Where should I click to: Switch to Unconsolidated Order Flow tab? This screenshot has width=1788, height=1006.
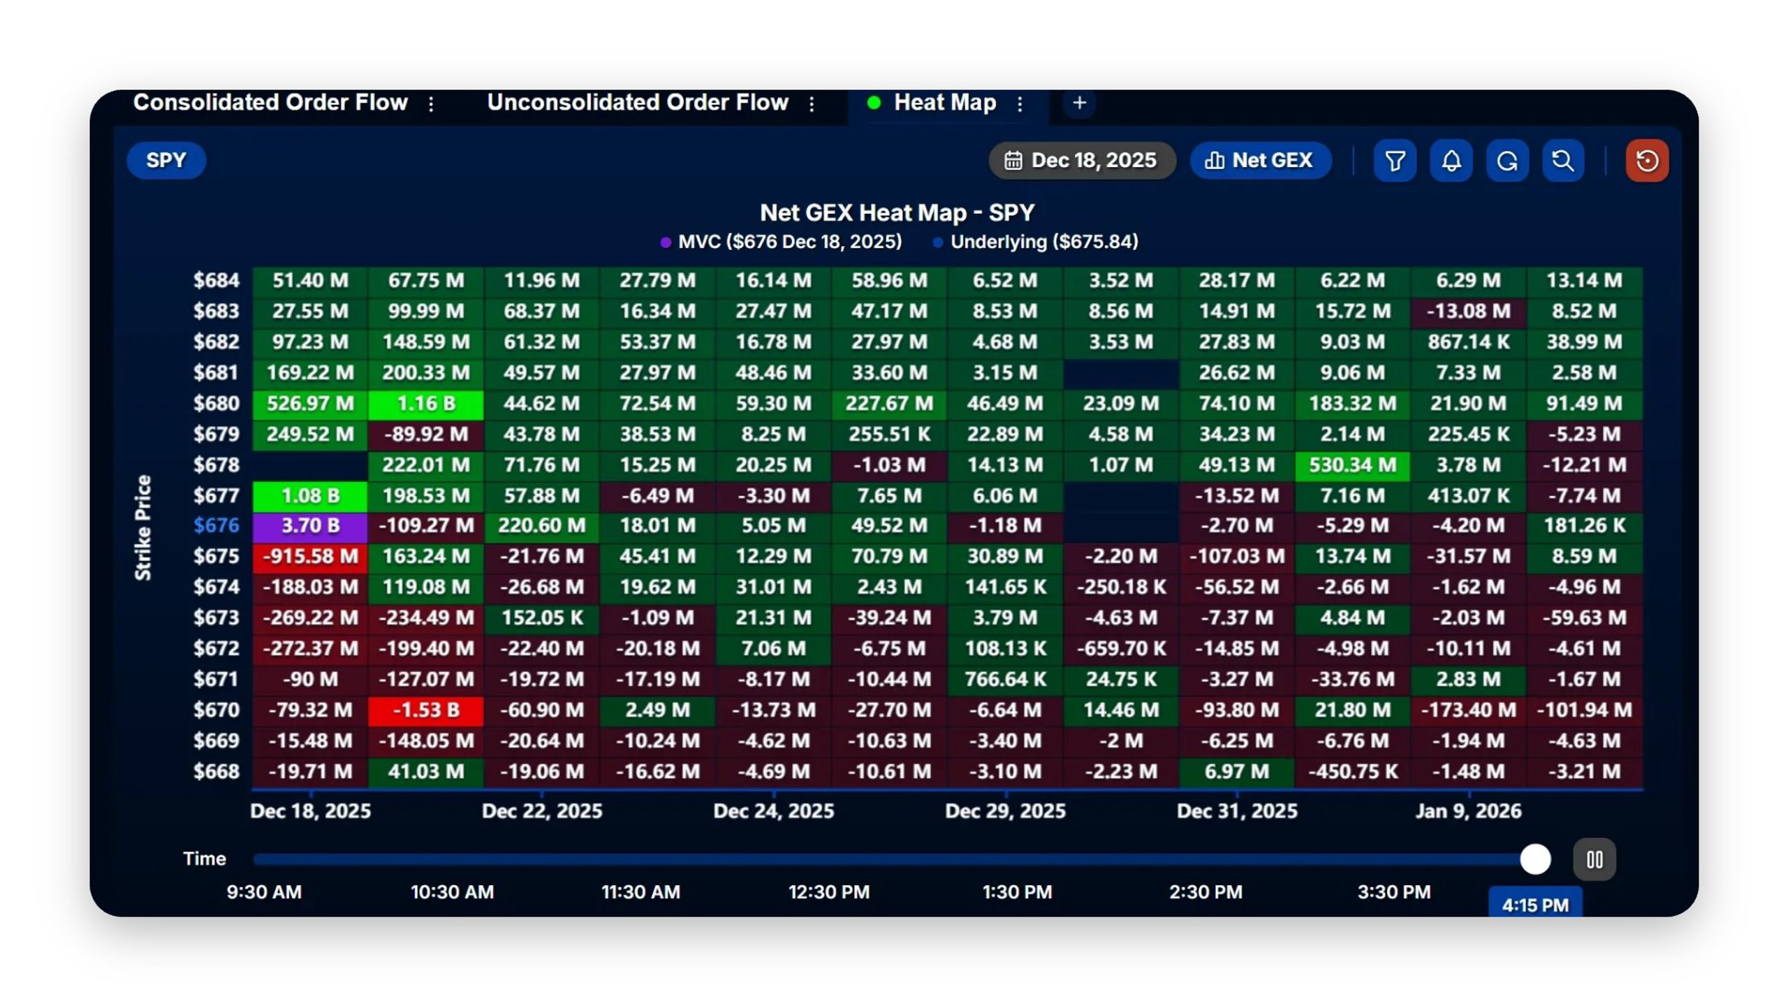point(638,102)
